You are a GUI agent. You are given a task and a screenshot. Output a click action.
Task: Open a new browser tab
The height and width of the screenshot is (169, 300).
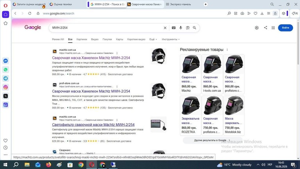205,4
